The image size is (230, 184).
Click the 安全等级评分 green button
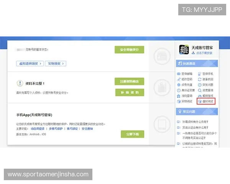tap(129, 49)
